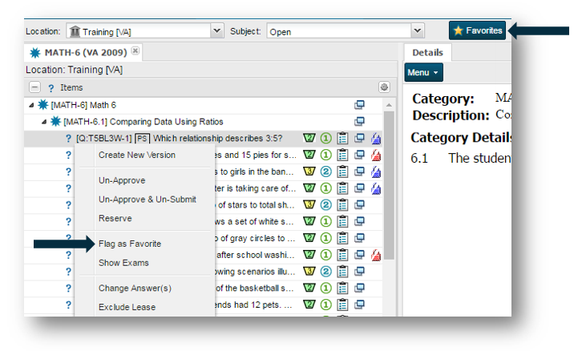Open the Favorites star button

click(477, 30)
